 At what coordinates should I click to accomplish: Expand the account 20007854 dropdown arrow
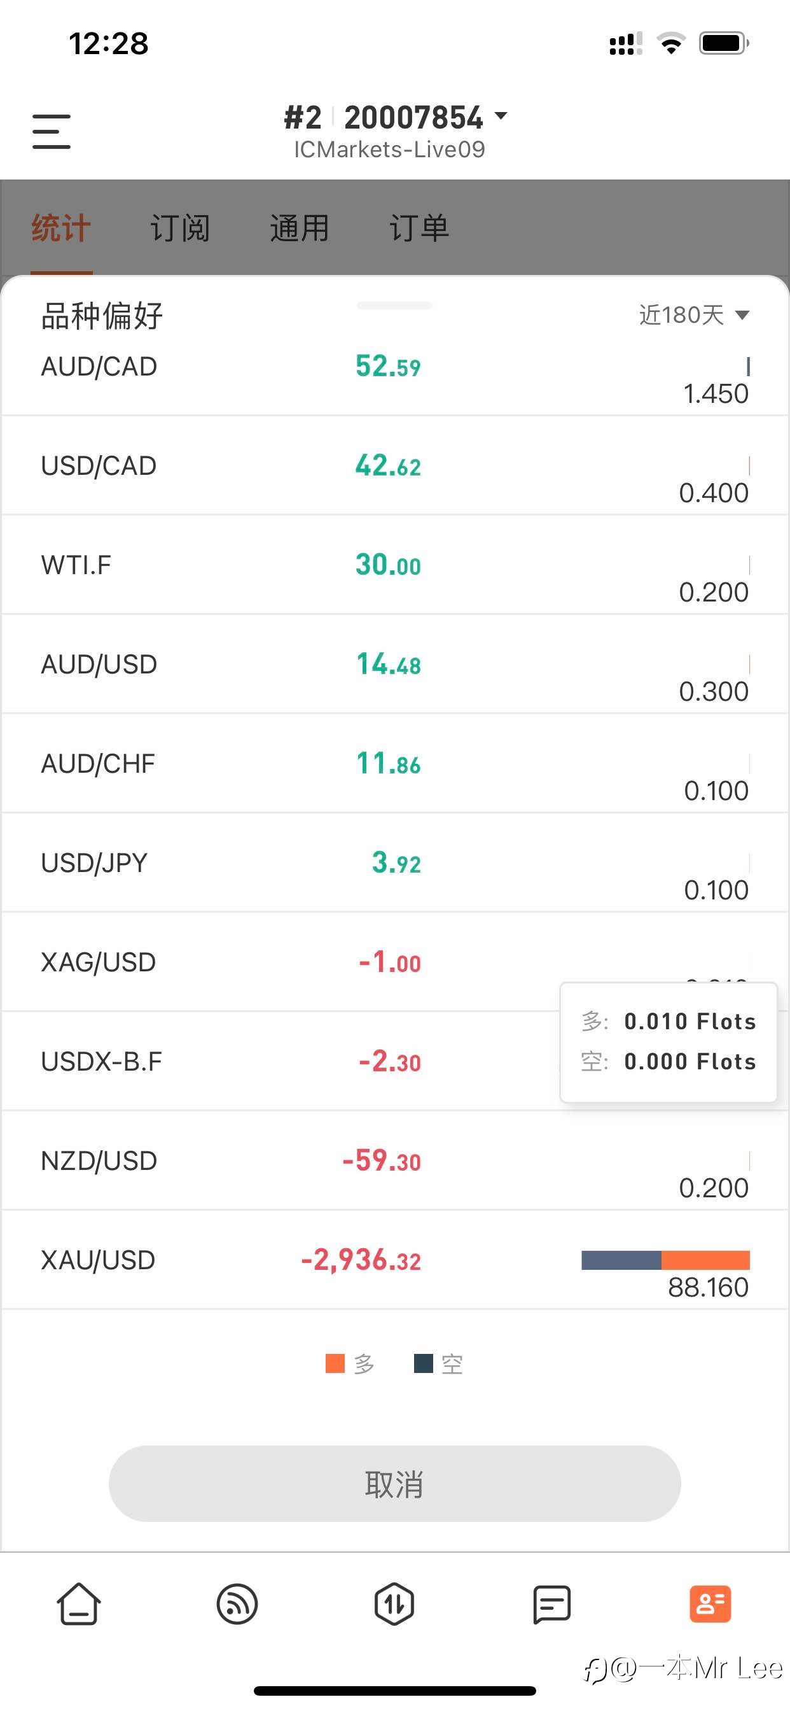click(x=501, y=116)
